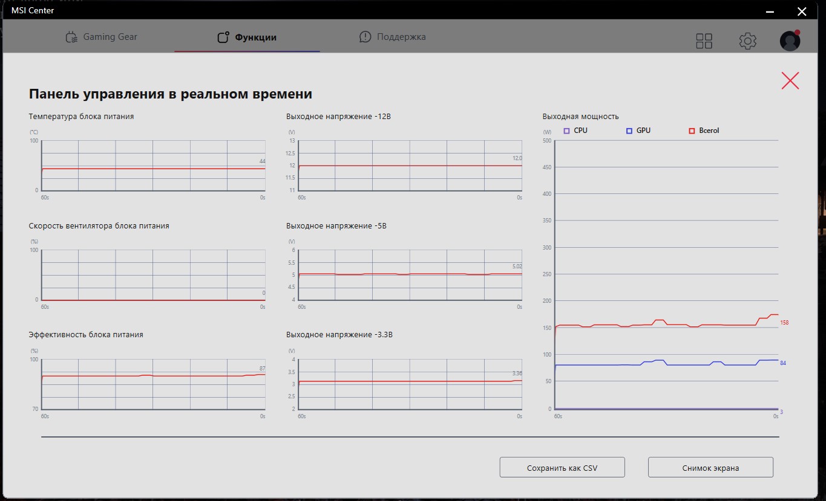Click the Gaming Gear tab icon

71,37
